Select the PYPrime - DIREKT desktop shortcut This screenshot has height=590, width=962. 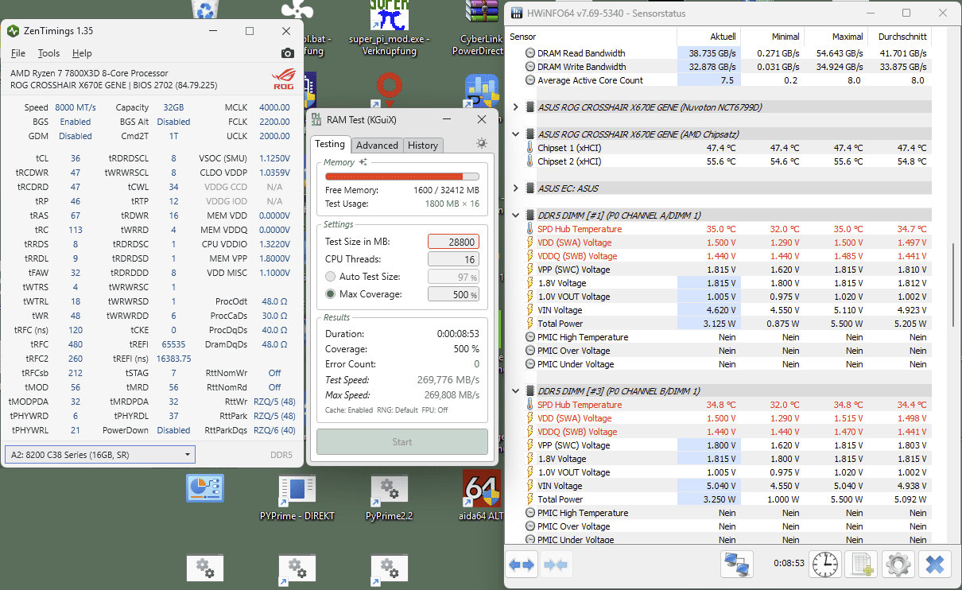pyautogui.click(x=297, y=498)
